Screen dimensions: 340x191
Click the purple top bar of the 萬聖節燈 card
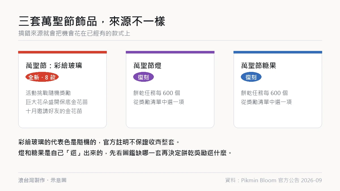170,52
